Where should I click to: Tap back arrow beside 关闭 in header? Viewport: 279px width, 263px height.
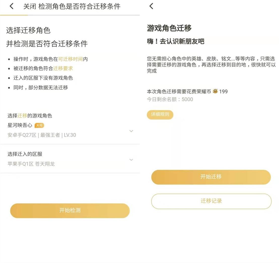pyautogui.click(x=12, y=6)
